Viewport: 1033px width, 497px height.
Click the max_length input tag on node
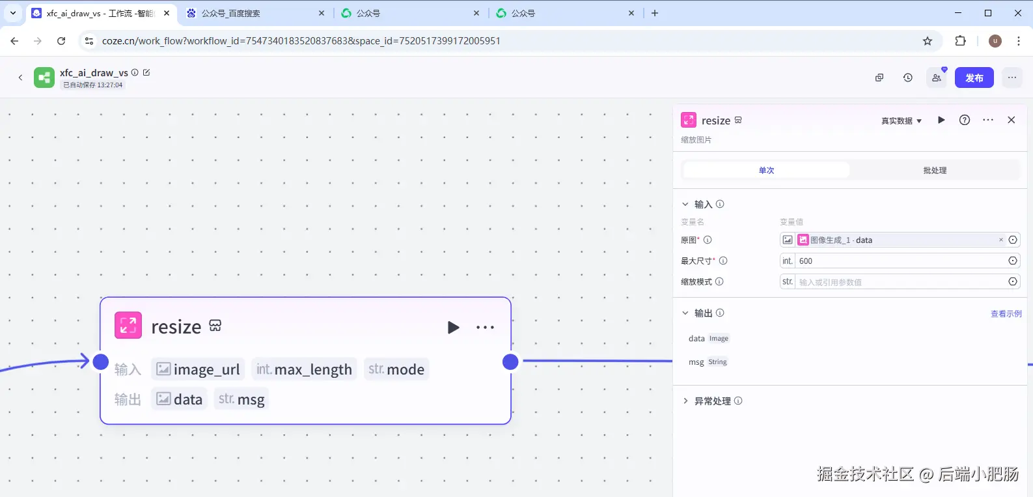(x=304, y=369)
